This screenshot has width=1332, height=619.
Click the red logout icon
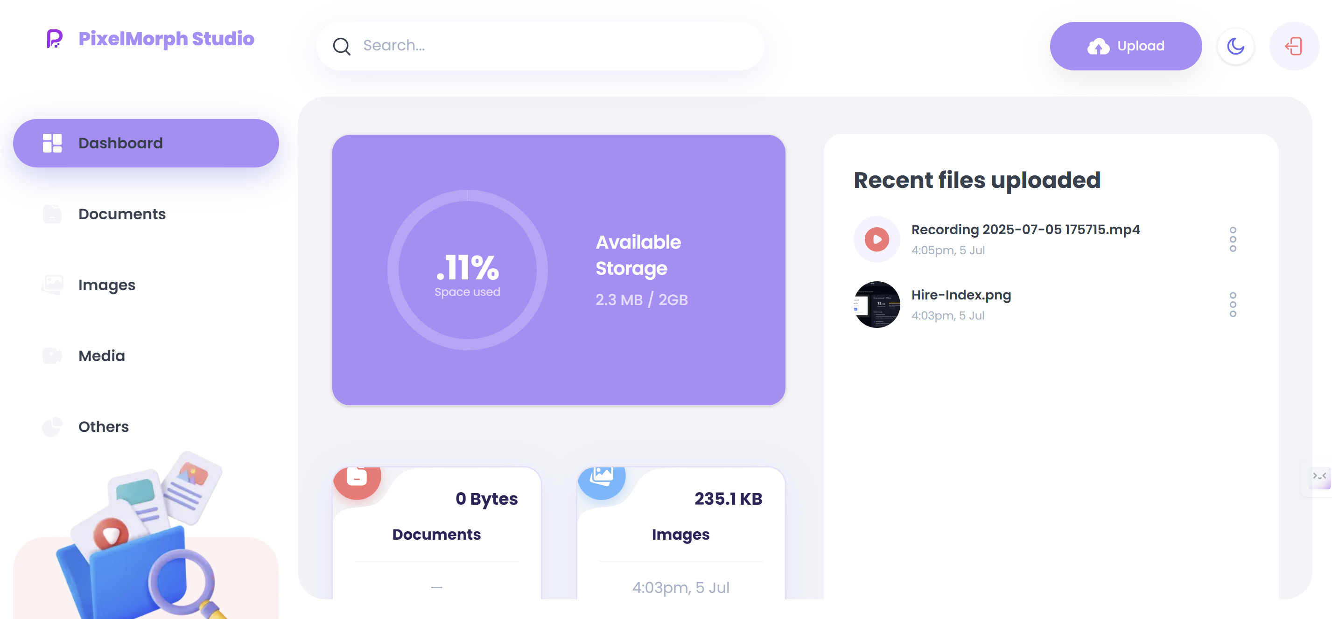click(1294, 47)
